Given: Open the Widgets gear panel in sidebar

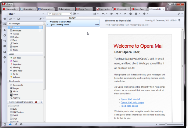Looking at the screenshot, I should [x=5, y=35].
